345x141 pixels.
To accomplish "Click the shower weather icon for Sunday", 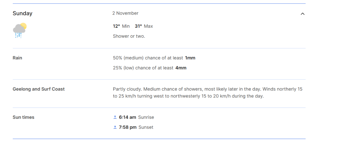I will tap(20, 30).
